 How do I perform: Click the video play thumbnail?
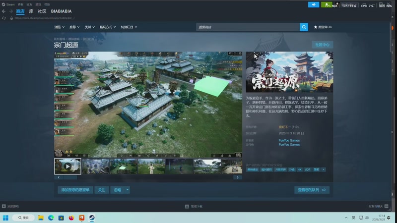pyautogui.click(x=67, y=167)
